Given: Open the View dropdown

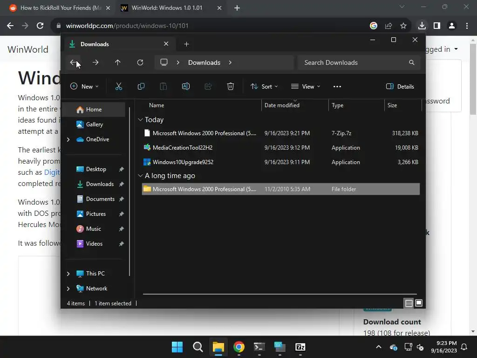Looking at the screenshot, I should (306, 86).
